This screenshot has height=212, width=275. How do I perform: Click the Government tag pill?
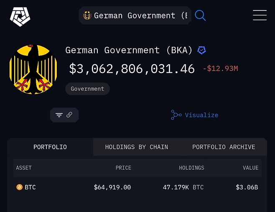(87, 89)
